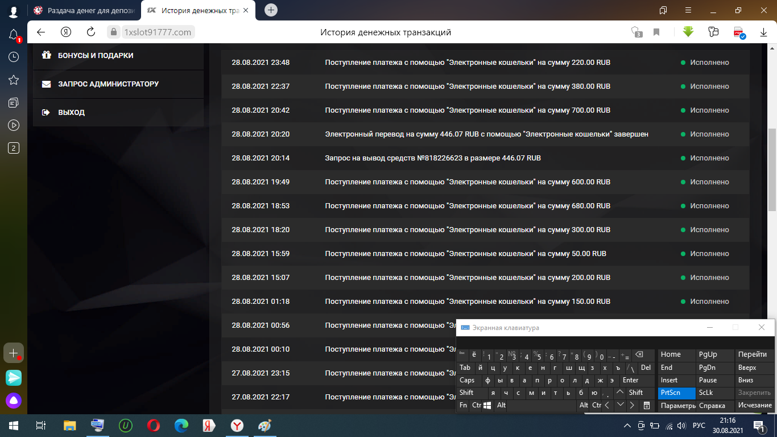The height and width of the screenshot is (437, 777).
Task: Click the Перейти key on on-screen keyboard
Action: coord(755,354)
